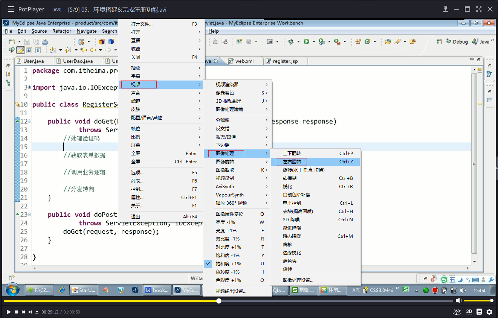Screen dimensions: 498x318
Task: Select 属性... properties entry
Action: click(x=161, y=198)
